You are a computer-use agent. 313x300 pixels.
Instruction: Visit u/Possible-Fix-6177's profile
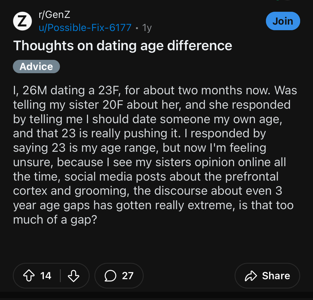[x=85, y=27]
